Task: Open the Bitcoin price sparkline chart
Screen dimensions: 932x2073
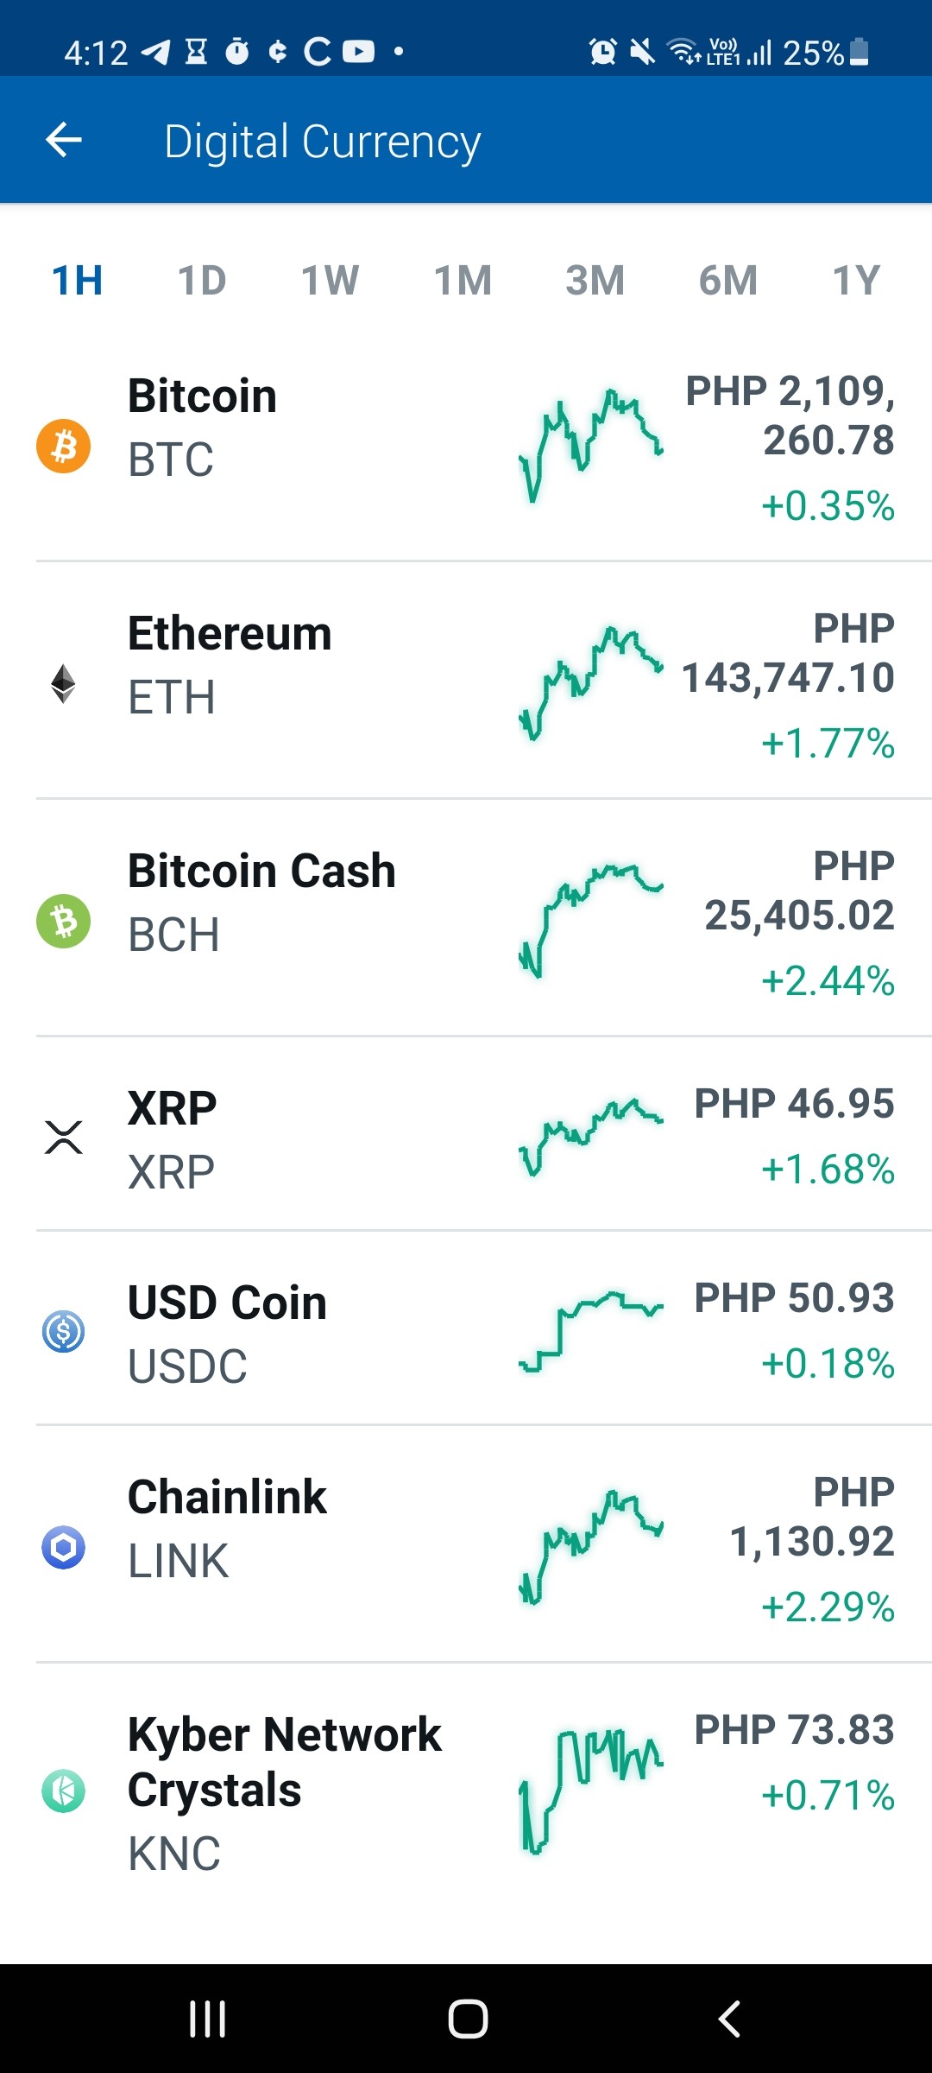Action: pyautogui.click(x=591, y=446)
